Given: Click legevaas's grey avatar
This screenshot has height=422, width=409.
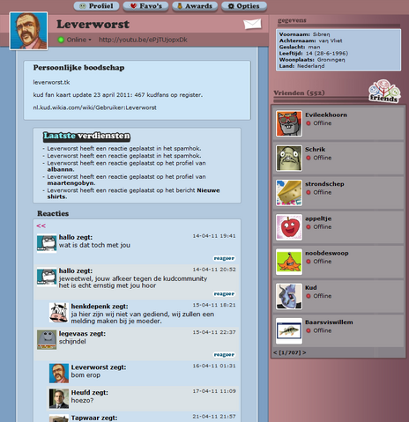Looking at the screenshot, I should 47,340.
